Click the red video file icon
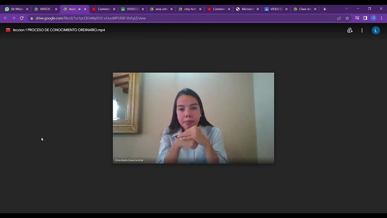 (8, 30)
